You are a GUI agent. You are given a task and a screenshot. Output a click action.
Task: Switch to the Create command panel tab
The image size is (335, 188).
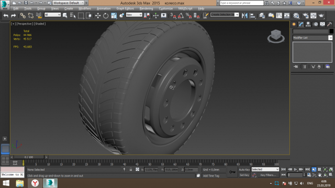(x=294, y=25)
